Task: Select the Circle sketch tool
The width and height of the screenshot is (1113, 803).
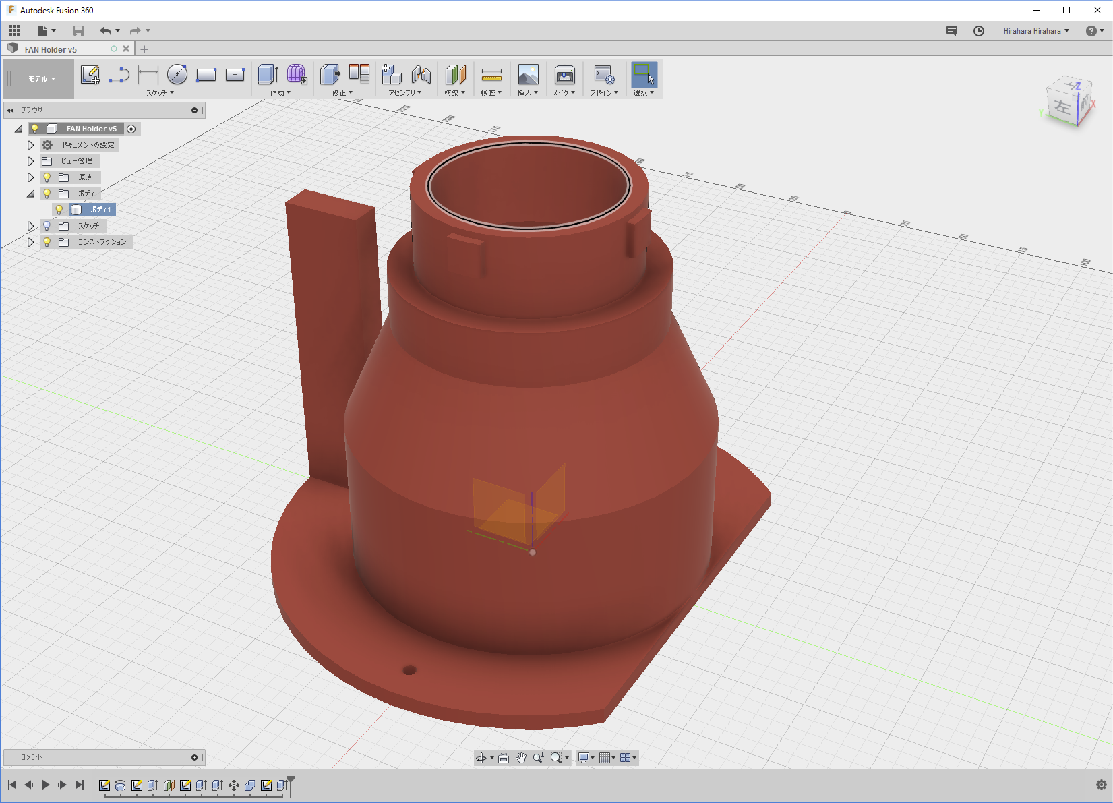Action: (177, 75)
